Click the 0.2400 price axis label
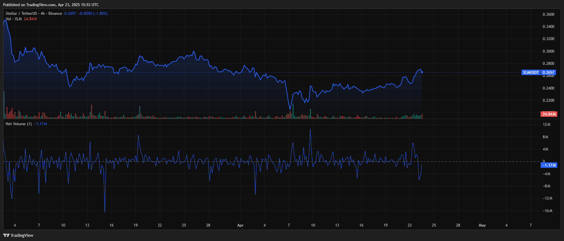This screenshot has height=241, width=564. (x=549, y=88)
